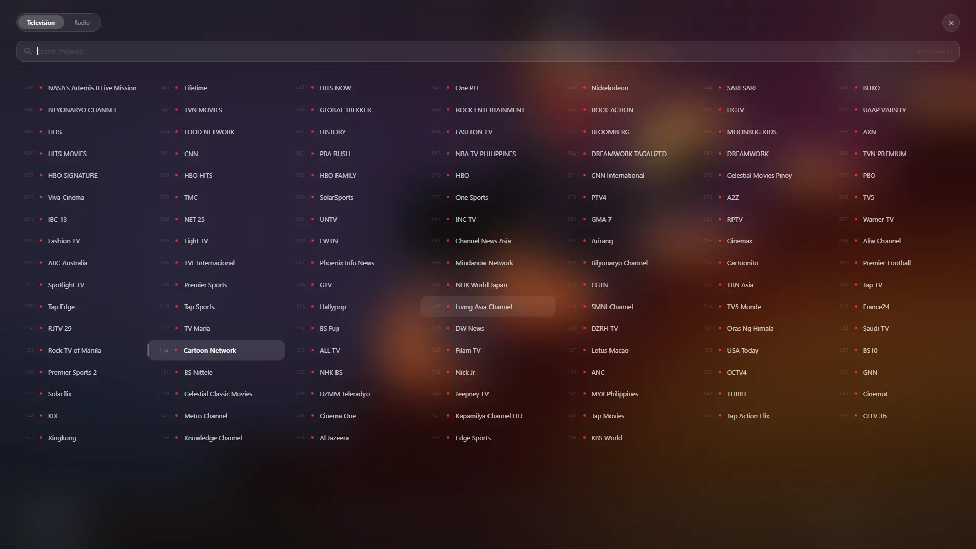Viewport: 976px width, 549px height.
Task: Open the One Sports channel
Action: pyautogui.click(x=487, y=197)
